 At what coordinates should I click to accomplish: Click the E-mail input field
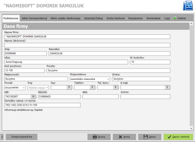(143, 87)
